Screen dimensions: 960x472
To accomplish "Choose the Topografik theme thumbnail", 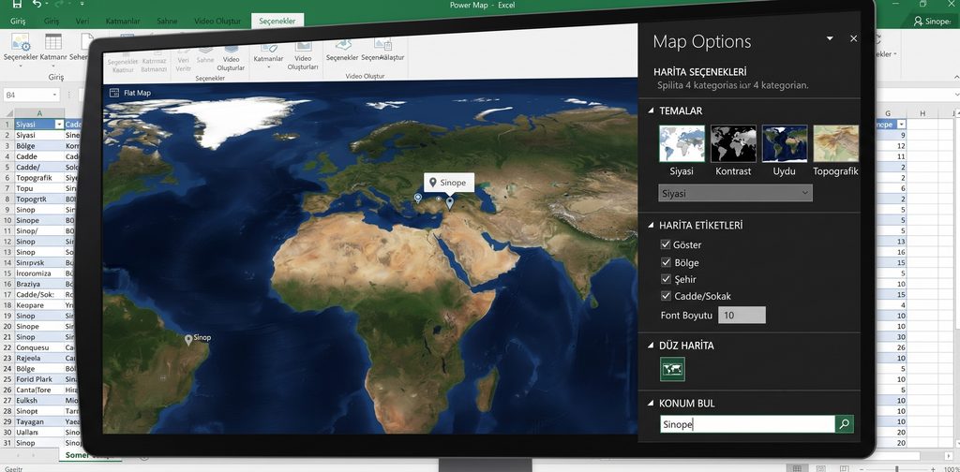I will tap(835, 143).
